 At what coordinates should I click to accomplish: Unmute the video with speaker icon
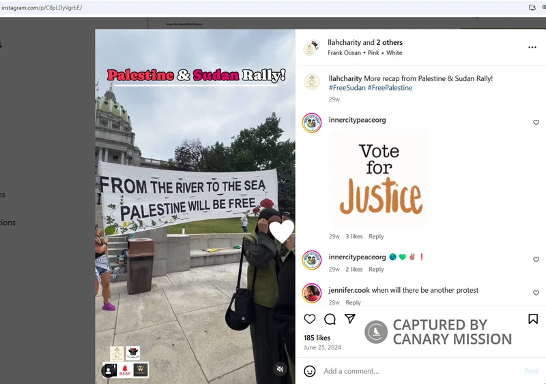(280, 369)
